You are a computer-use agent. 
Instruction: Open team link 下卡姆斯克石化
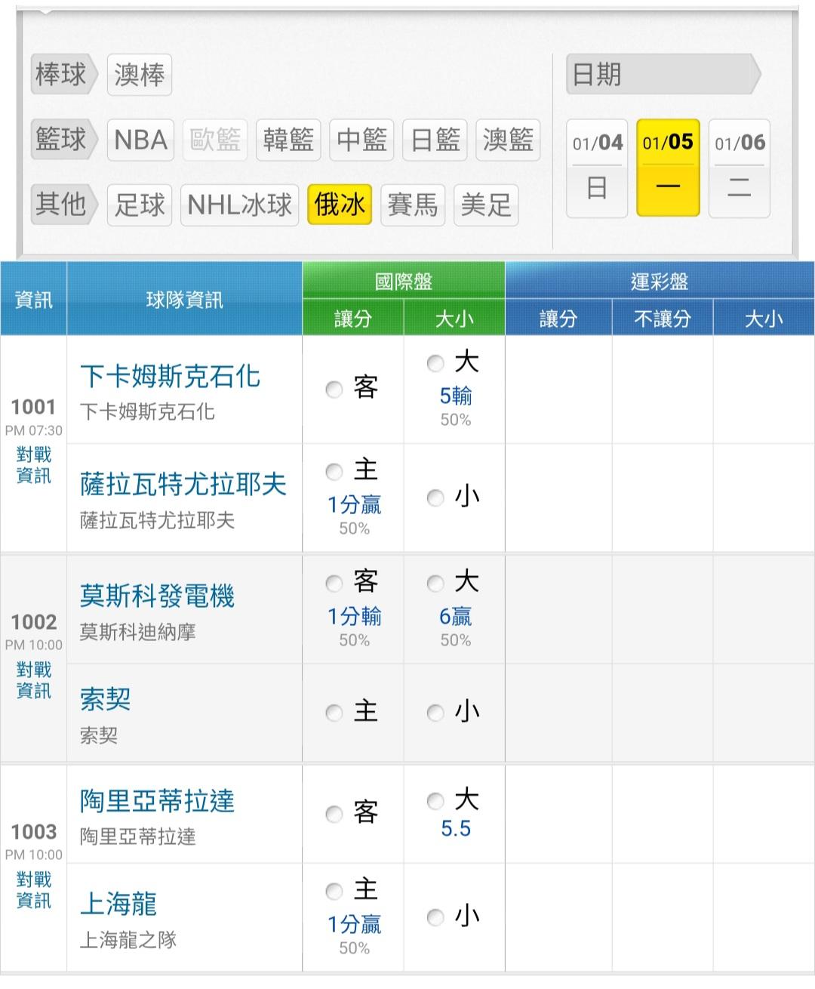coord(170,376)
